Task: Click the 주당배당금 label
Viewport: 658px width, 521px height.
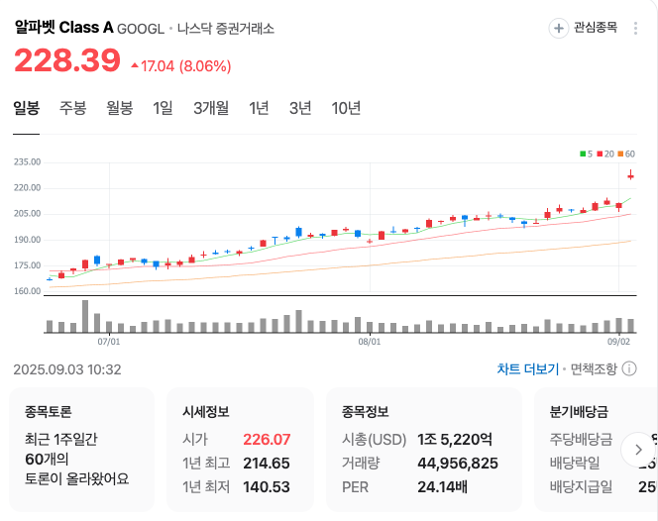Action: [581, 439]
